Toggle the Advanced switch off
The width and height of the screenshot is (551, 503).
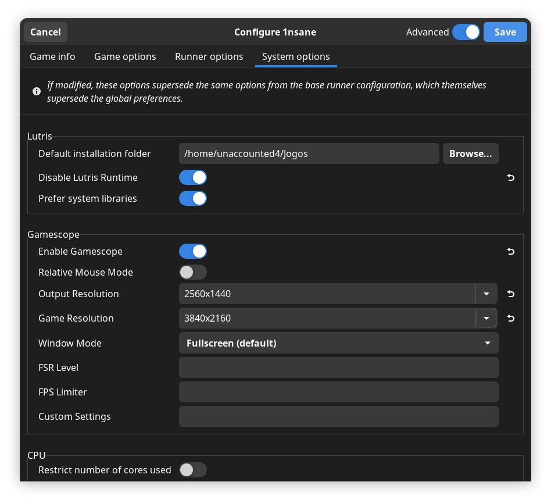[x=466, y=32]
